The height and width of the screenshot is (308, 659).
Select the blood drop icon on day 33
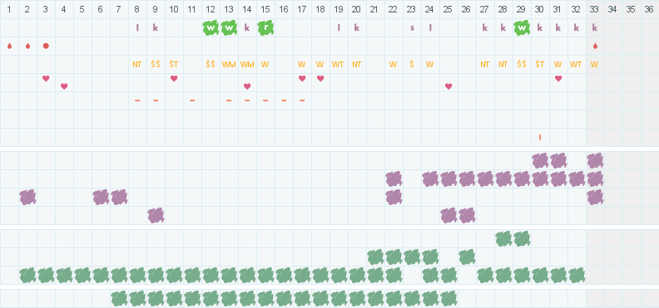595,46
